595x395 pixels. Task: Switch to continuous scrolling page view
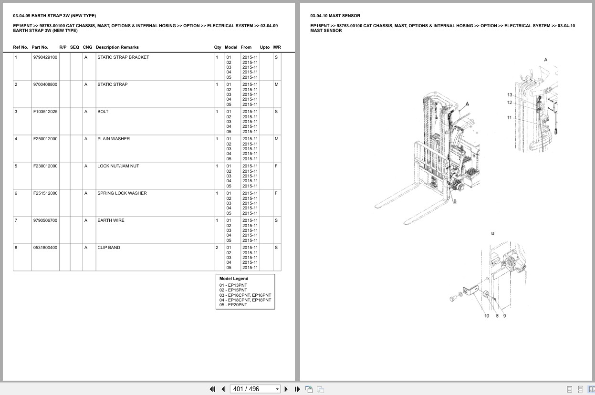pyautogui.click(x=580, y=389)
